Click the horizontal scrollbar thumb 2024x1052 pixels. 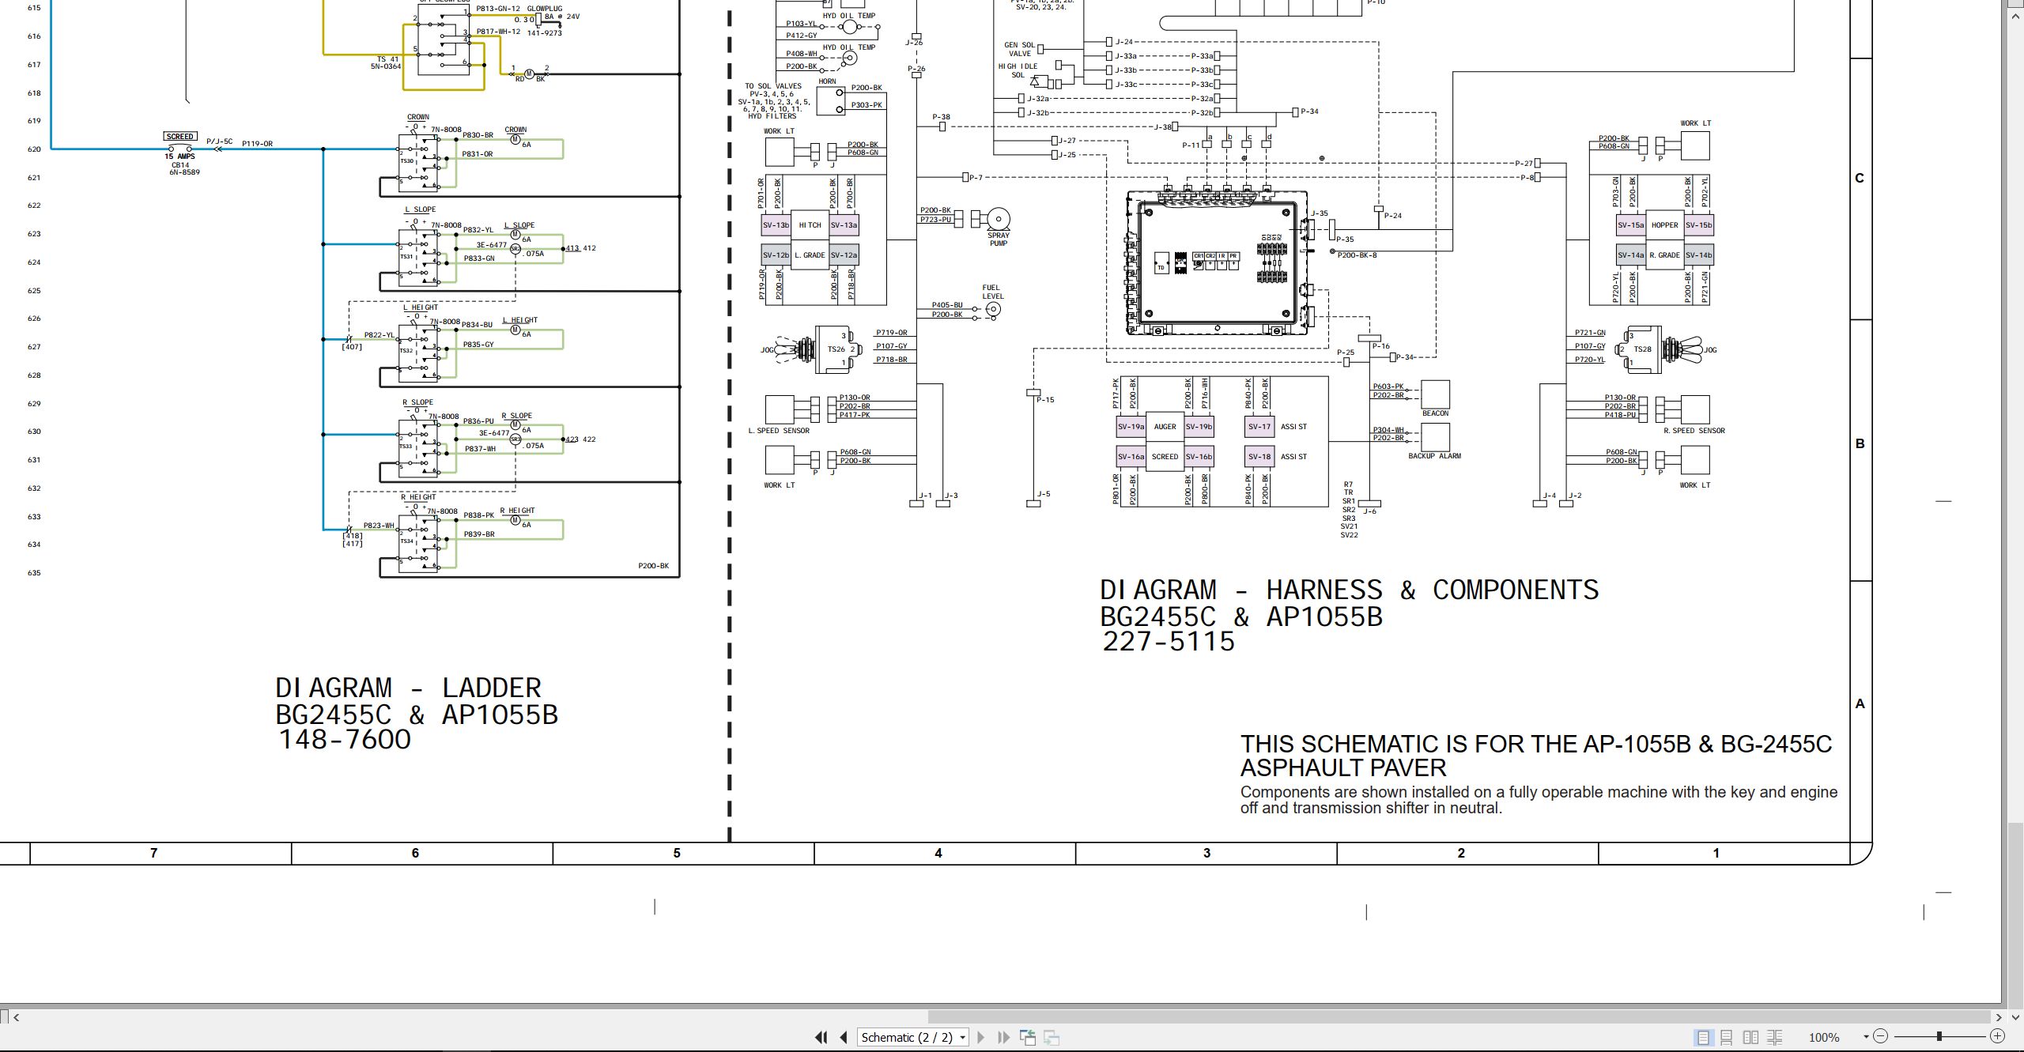1459,1017
